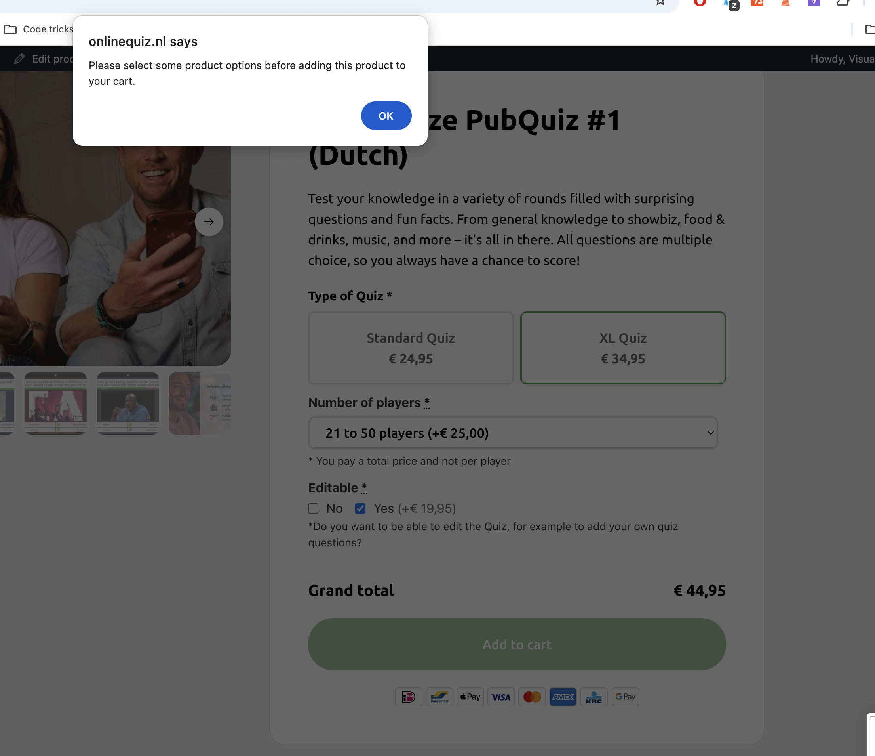Open the Code tricks bookmark folder
Image resolution: width=875 pixels, height=756 pixels.
tap(39, 29)
